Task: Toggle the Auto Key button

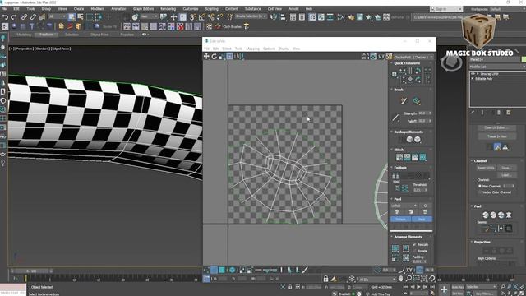Action: coord(458,287)
